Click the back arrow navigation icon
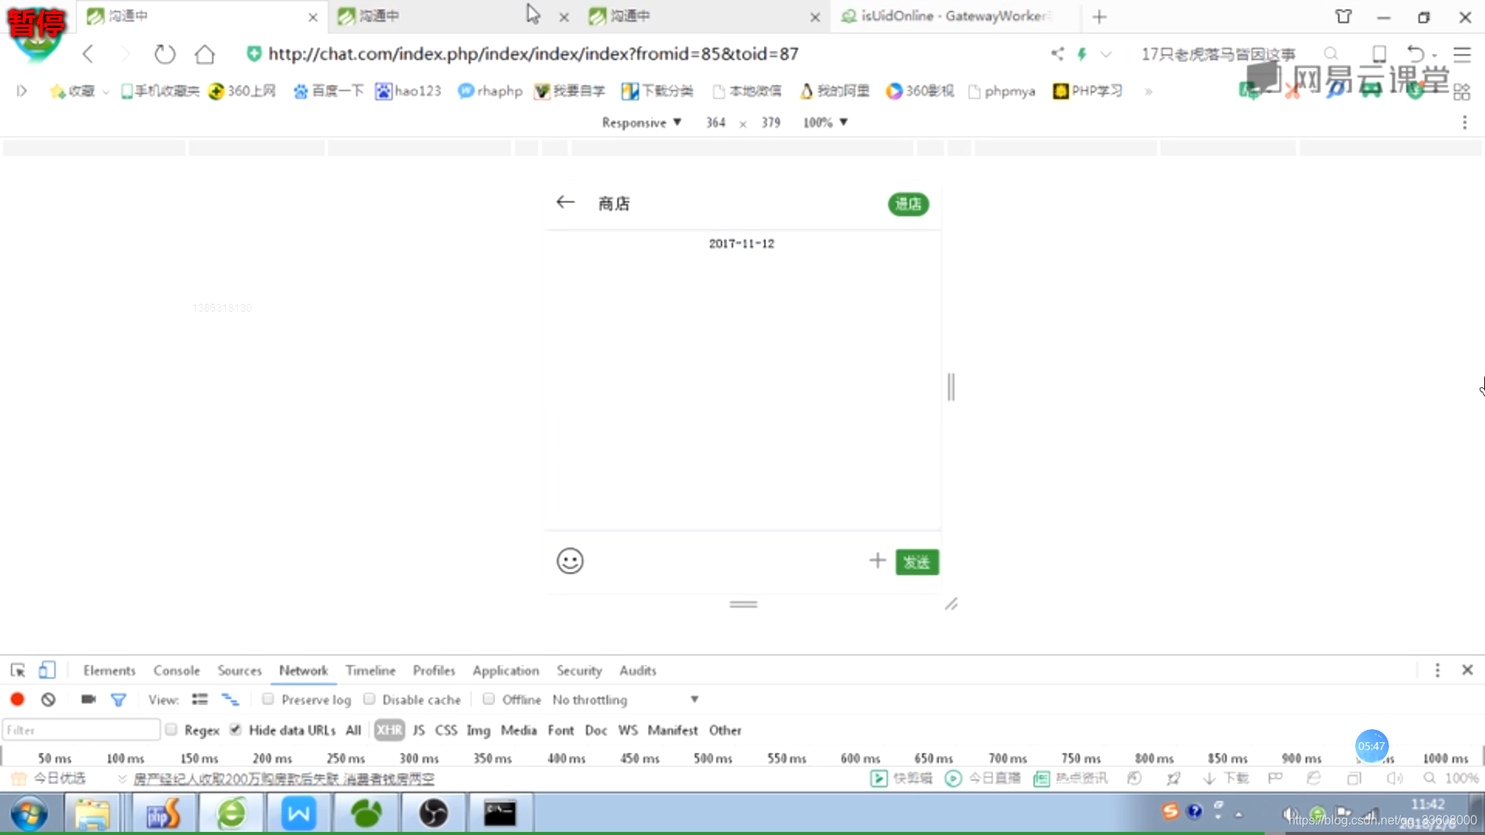This screenshot has height=835, width=1485. [564, 202]
